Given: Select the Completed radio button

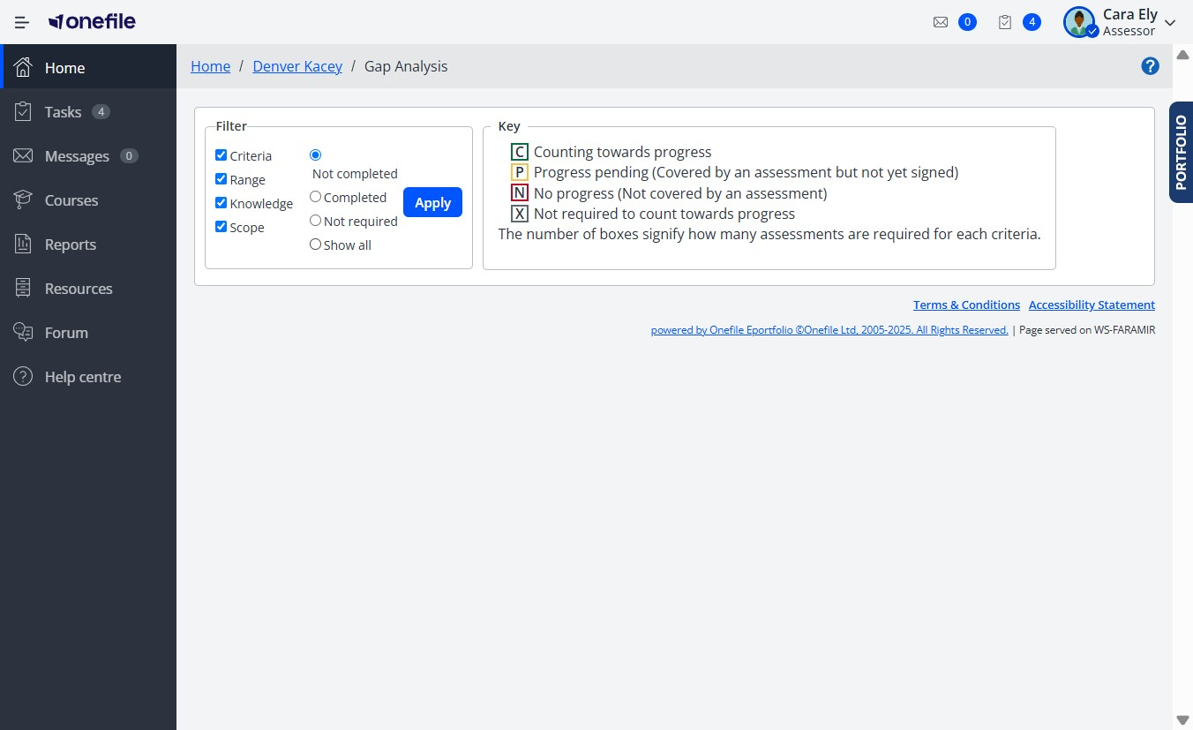Looking at the screenshot, I should pos(315,197).
